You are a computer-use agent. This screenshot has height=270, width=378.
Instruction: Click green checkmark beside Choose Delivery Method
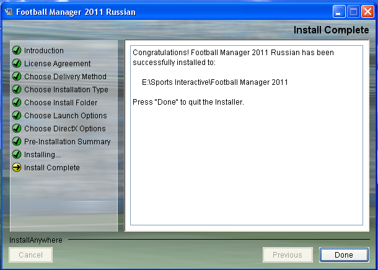[17, 76]
